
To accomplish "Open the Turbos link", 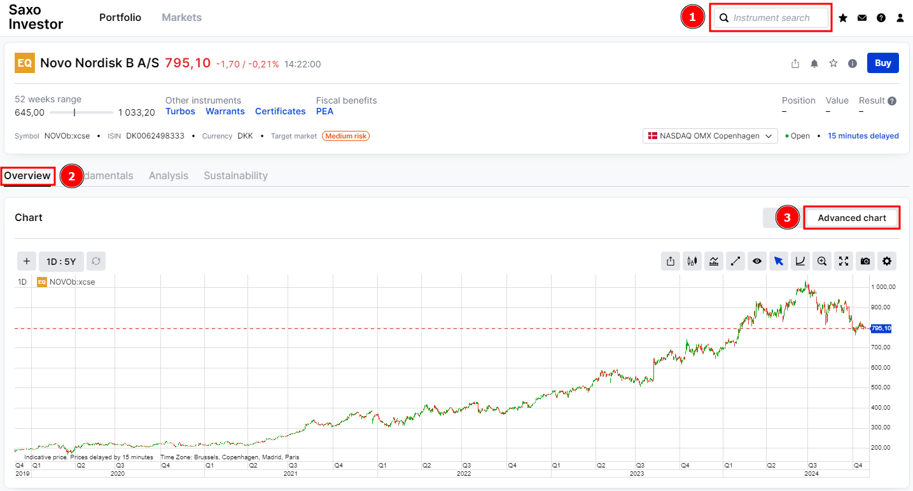I will 180,111.
